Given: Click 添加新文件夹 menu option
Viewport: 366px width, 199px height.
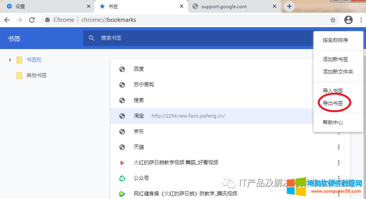Looking at the screenshot, I should (x=338, y=72).
